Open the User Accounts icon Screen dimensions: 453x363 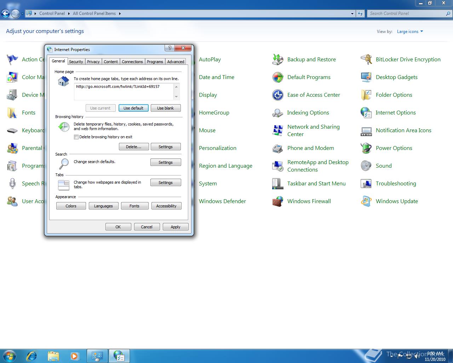[12, 201]
